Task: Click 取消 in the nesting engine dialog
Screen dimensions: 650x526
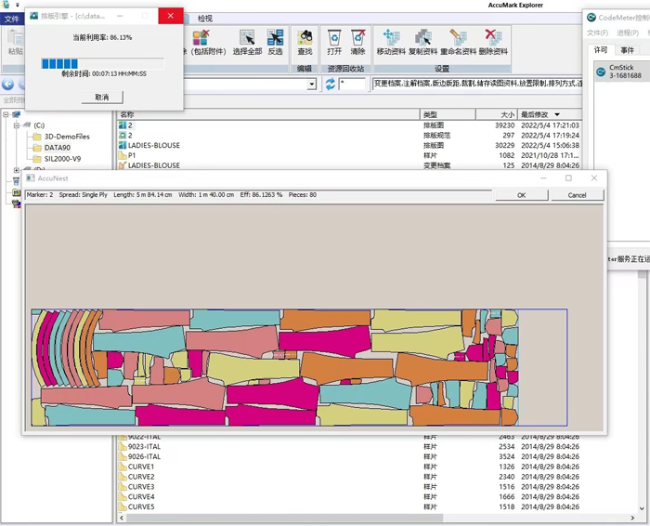Action: pyautogui.click(x=102, y=98)
